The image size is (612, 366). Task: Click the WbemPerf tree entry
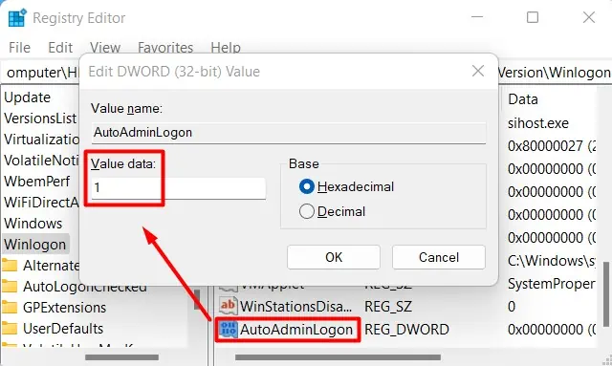(36, 181)
